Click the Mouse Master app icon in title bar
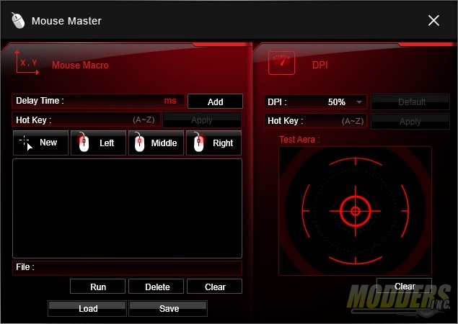458x324 pixels. 18,20
